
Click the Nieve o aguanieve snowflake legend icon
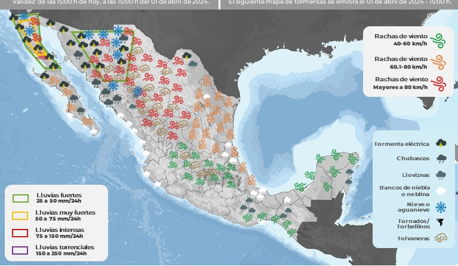441,207
